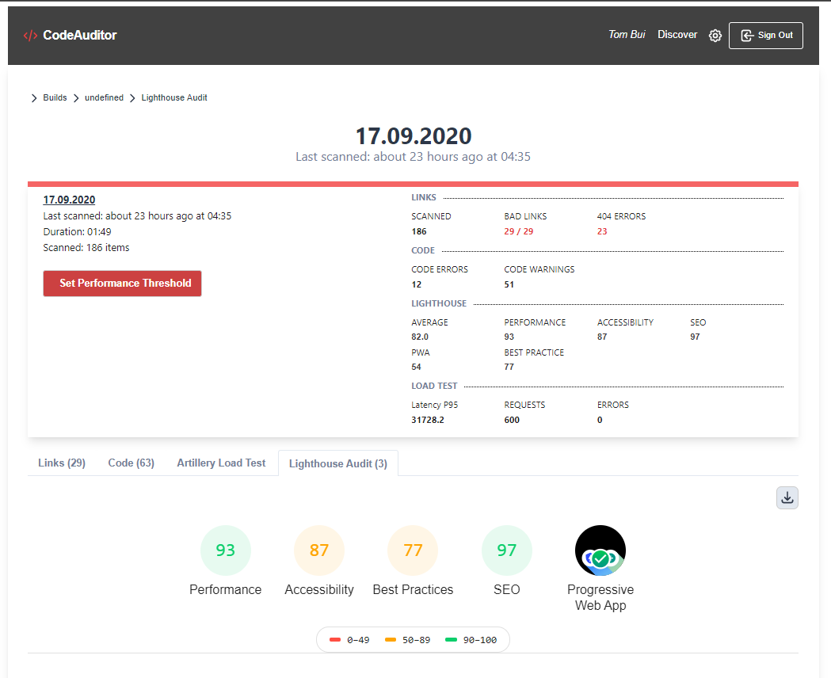Click the chevron before the undefined breadcrumb
Viewport: 831px width, 678px height.
(74, 97)
